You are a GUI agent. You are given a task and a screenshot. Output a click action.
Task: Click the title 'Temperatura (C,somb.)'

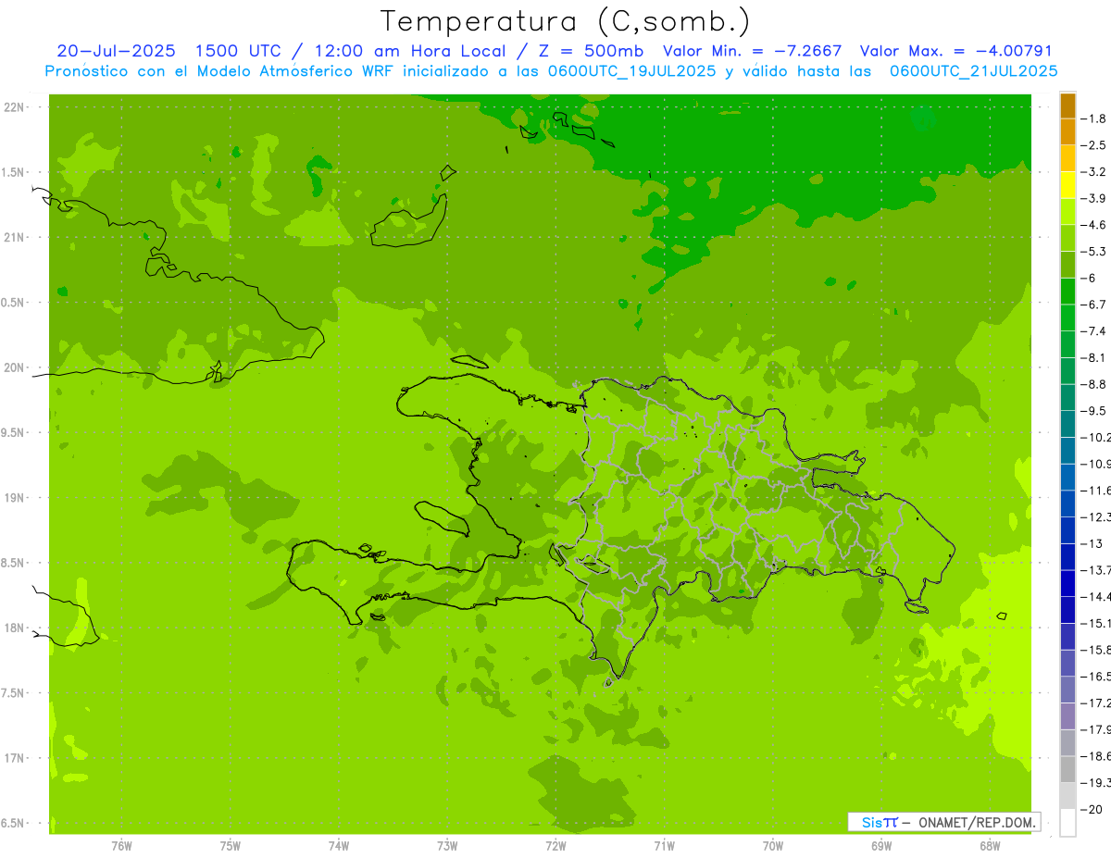click(566, 21)
